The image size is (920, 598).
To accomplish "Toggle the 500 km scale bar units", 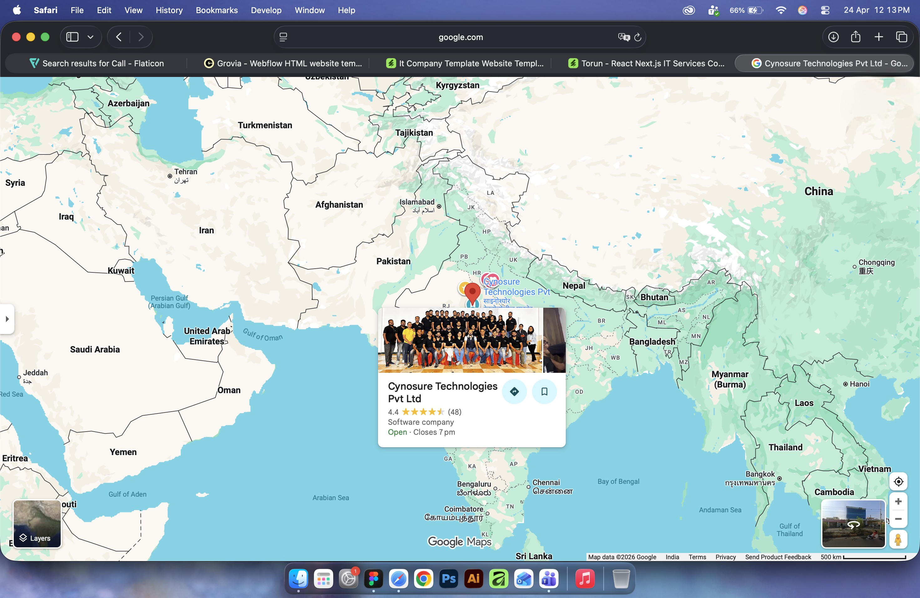I will tap(863, 557).
